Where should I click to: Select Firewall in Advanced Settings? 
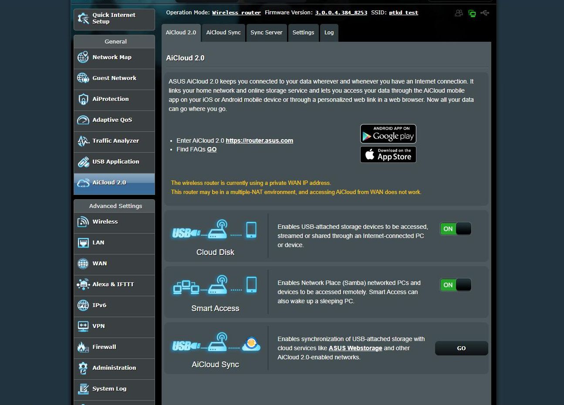(114, 347)
